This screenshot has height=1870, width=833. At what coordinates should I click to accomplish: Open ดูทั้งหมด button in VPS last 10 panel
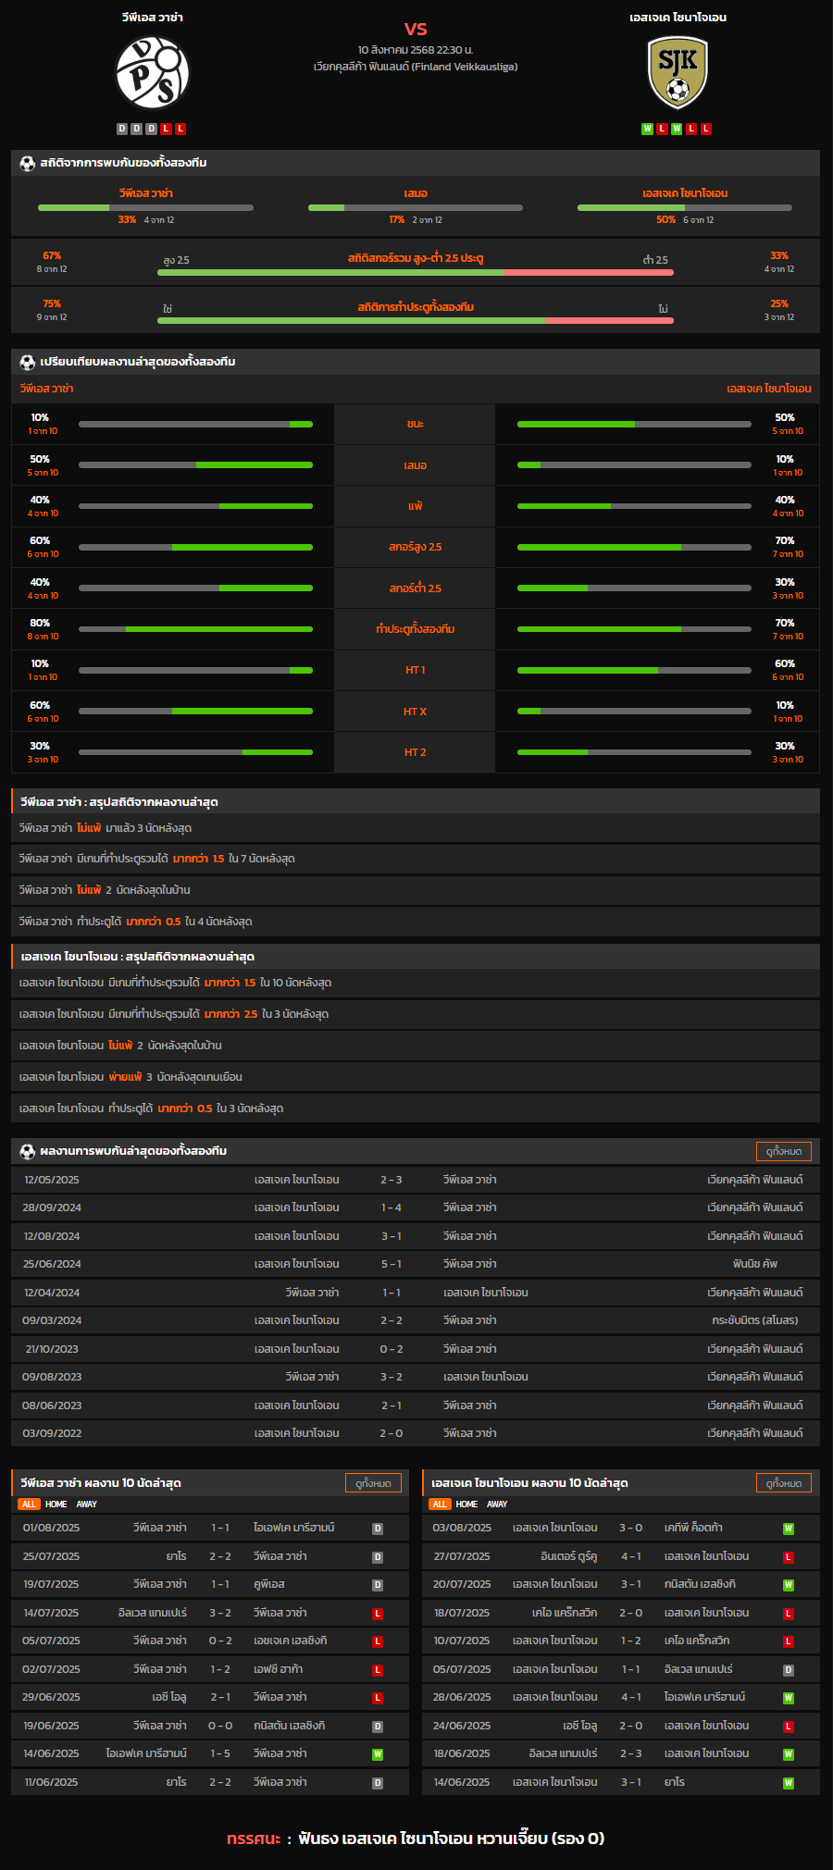(x=373, y=1483)
